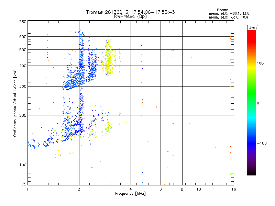Image resolution: width=275 pixels, height=206 pixels.
Task: Click the frequency axis label 8
Action: point(182,189)
